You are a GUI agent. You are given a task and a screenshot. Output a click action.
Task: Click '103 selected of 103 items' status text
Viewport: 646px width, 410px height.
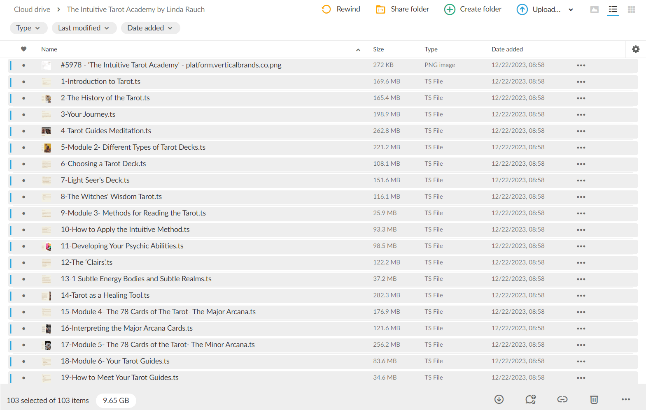pyautogui.click(x=48, y=401)
